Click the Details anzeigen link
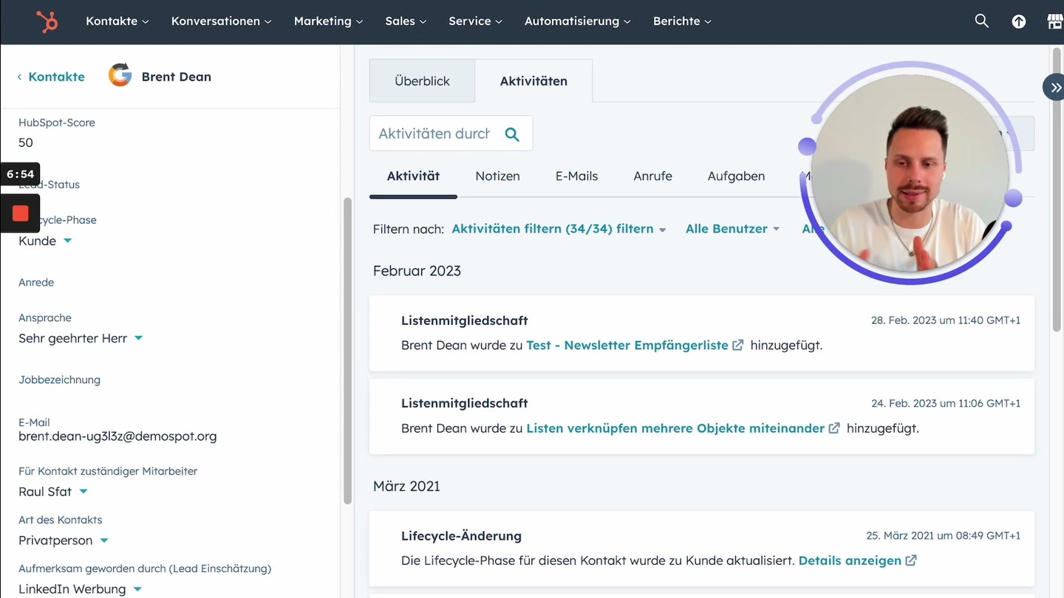Viewport: 1064px width, 598px height. [850, 560]
